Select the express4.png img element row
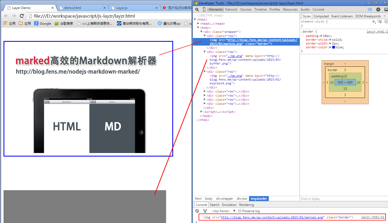The width and height of the screenshot is (388, 223). tap(246, 79)
